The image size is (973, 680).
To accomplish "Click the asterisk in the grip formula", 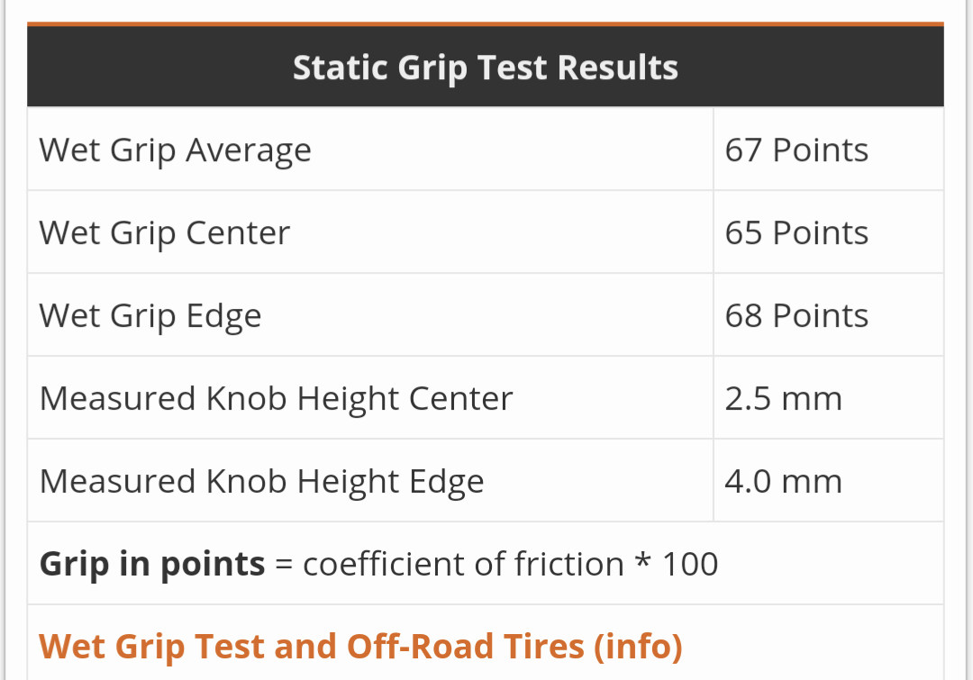I will (643, 563).
